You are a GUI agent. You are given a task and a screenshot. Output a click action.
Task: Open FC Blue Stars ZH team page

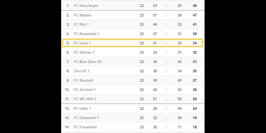pyautogui.click(x=88, y=62)
